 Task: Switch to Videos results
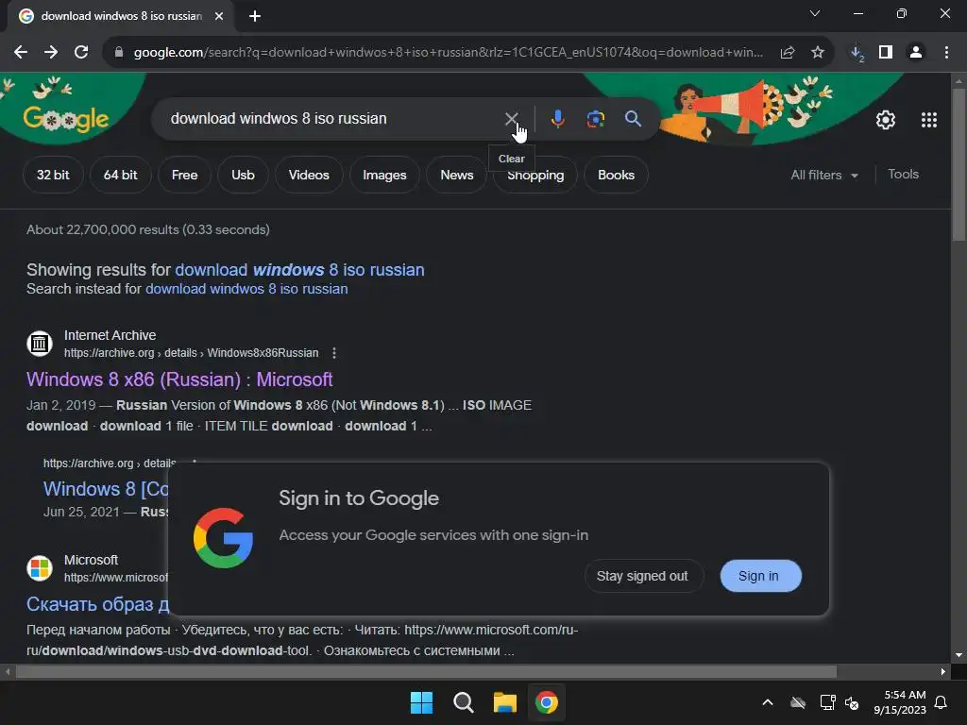[309, 175]
